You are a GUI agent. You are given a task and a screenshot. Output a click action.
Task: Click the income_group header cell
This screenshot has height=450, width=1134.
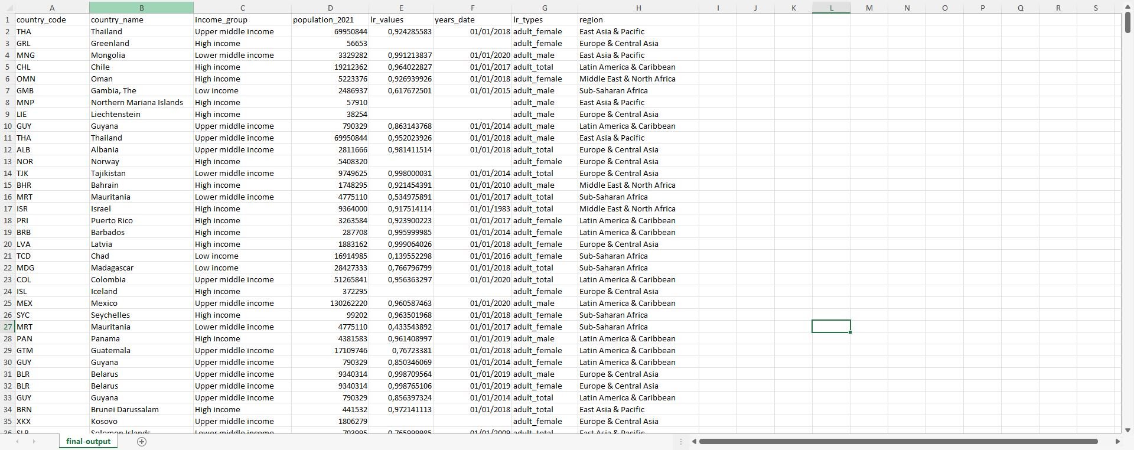[x=242, y=19]
